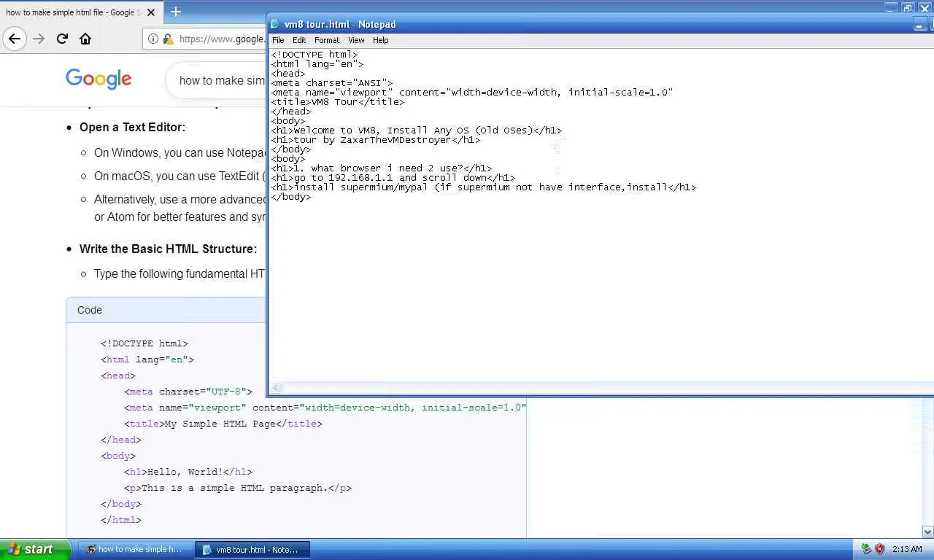Click 'go to 192.168.1.1 and scroll down' line
This screenshot has width=934, height=560.
(x=393, y=178)
